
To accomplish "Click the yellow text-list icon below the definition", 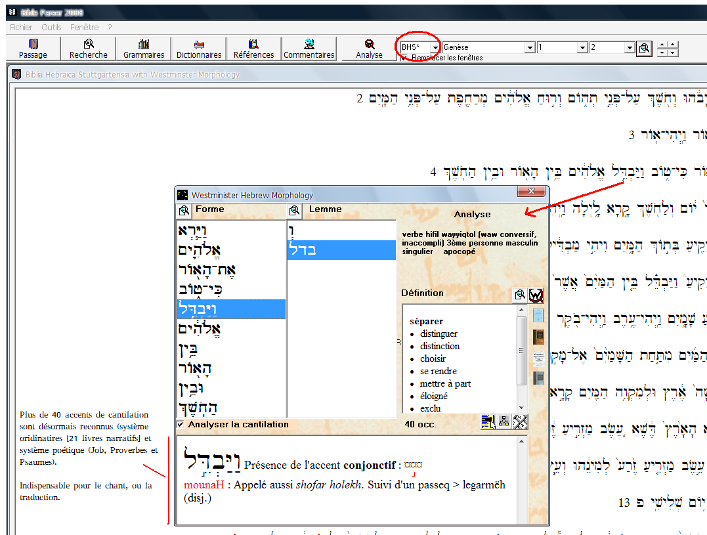I will click(x=488, y=422).
